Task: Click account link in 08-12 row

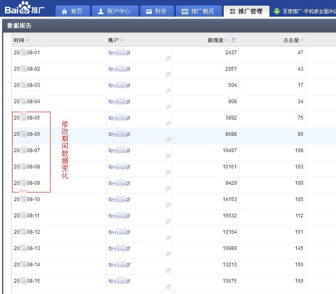Action: click(x=119, y=232)
